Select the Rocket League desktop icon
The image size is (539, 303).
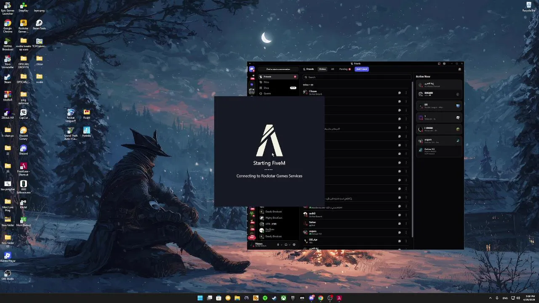click(x=71, y=115)
